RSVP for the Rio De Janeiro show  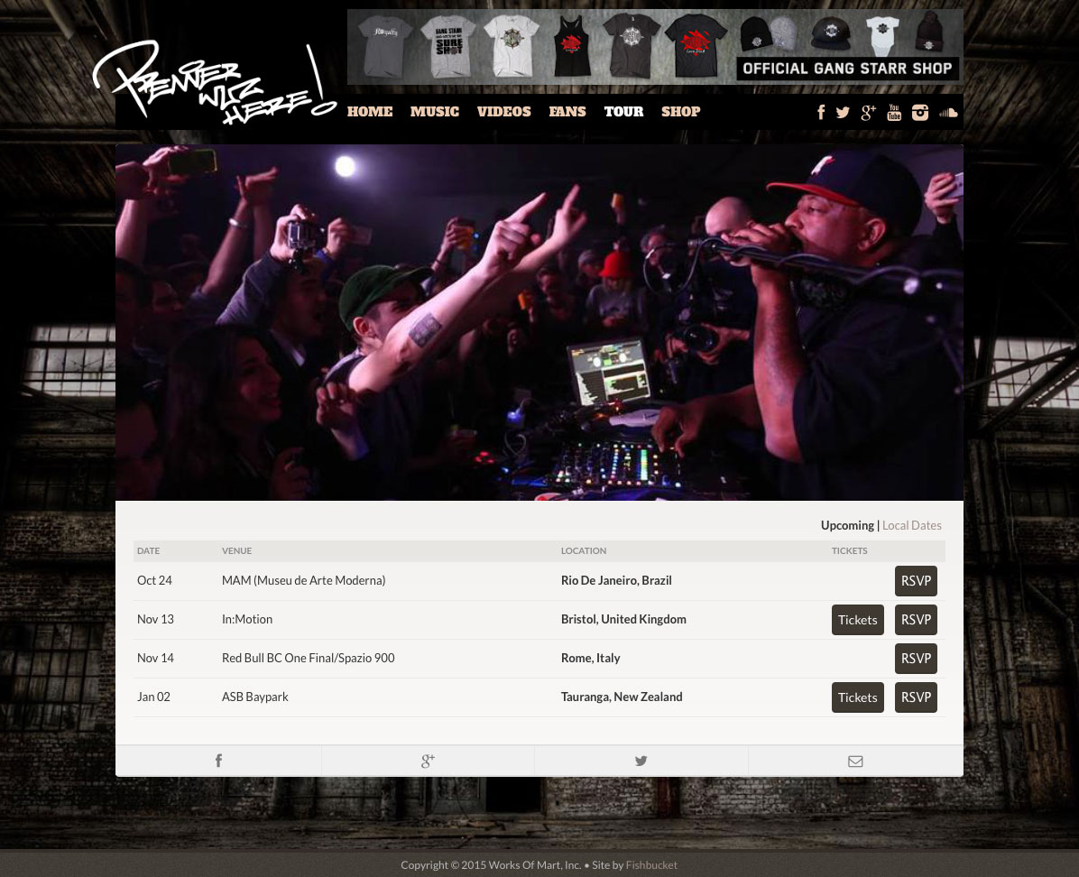pos(916,581)
